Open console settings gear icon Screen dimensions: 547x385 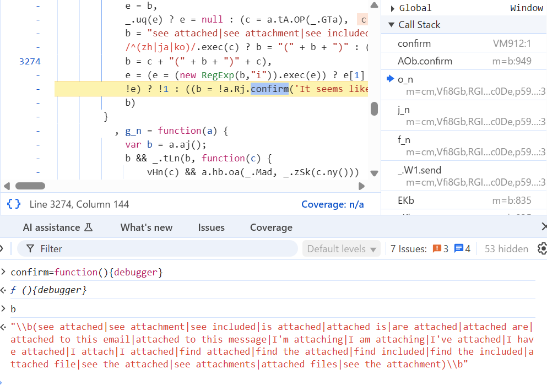(543, 248)
